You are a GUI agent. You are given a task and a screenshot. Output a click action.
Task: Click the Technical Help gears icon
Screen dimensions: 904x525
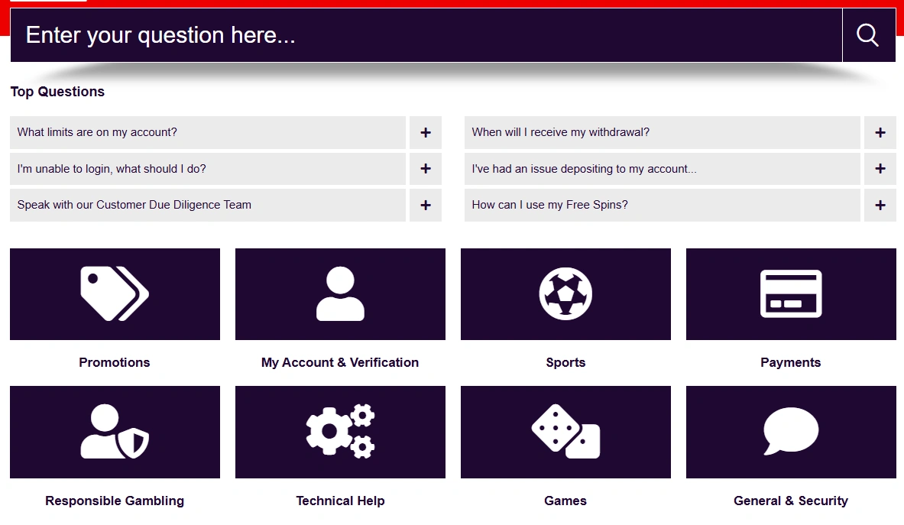(x=340, y=432)
